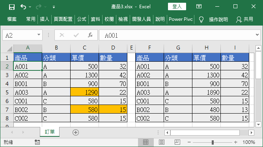Image resolution: width=263 pixels, height=147 pixels.
Task: Save the workbook with the floppy disk icon
Action: pyautogui.click(x=12, y=7)
